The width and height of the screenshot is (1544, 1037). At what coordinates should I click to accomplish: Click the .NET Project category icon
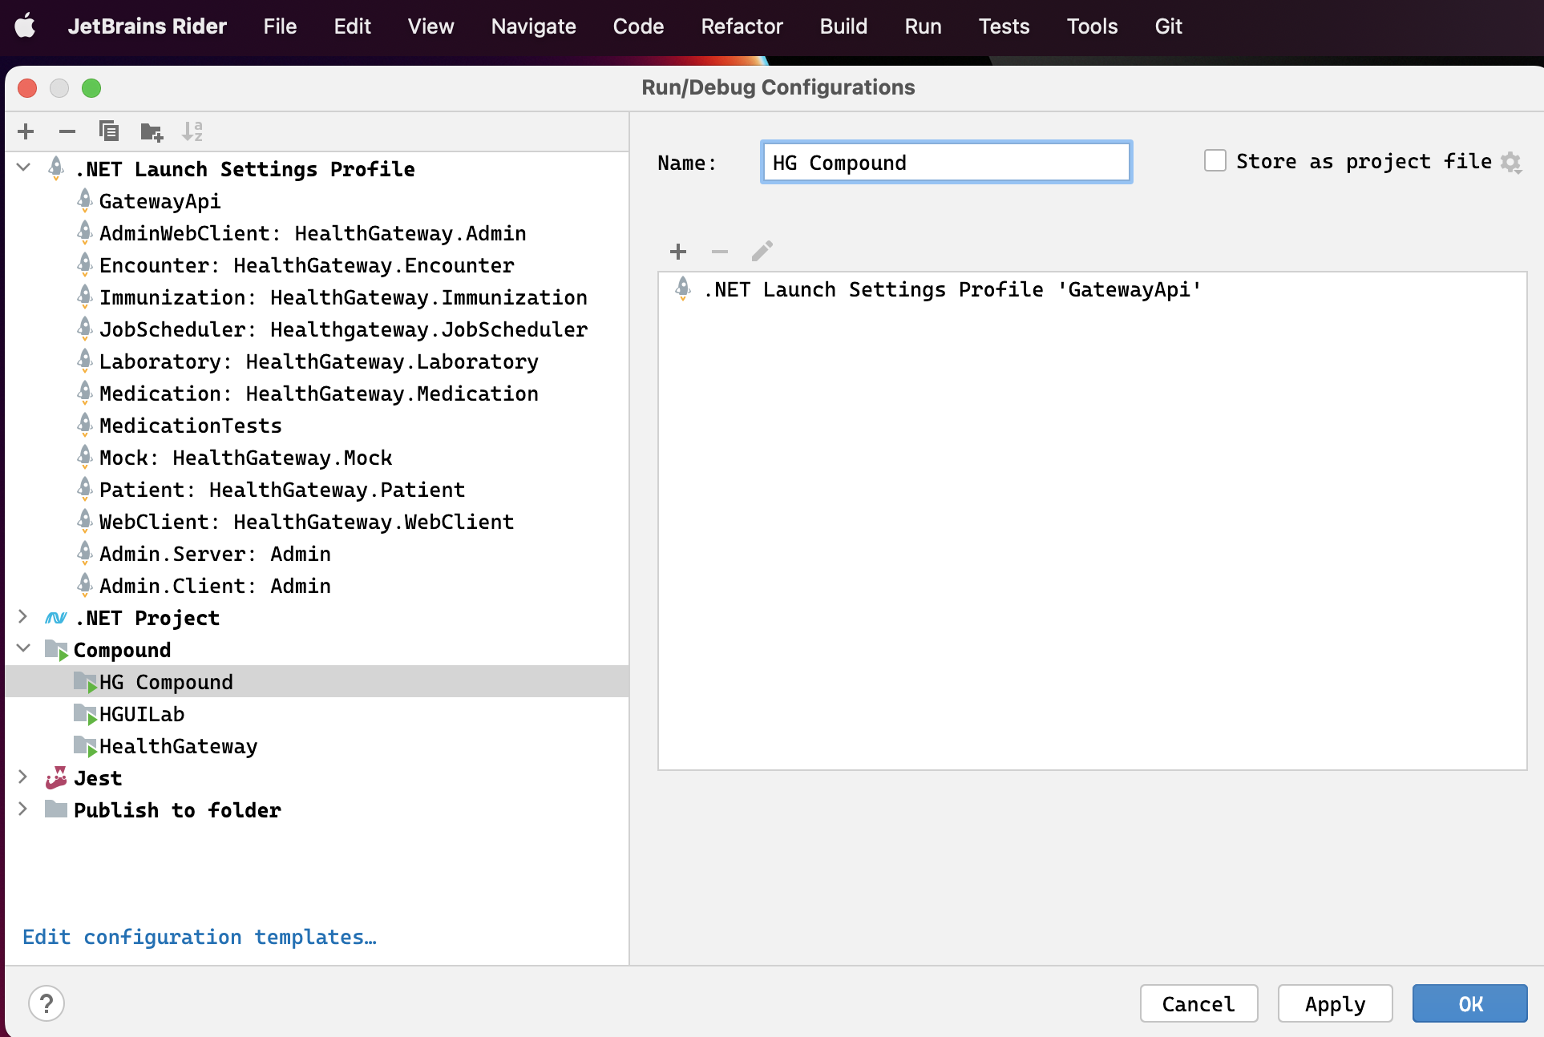[56, 618]
